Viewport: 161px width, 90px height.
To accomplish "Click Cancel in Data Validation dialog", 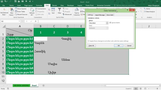I will click(129, 45).
